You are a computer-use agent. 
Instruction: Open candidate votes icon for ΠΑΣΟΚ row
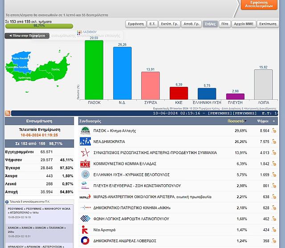[274, 131]
